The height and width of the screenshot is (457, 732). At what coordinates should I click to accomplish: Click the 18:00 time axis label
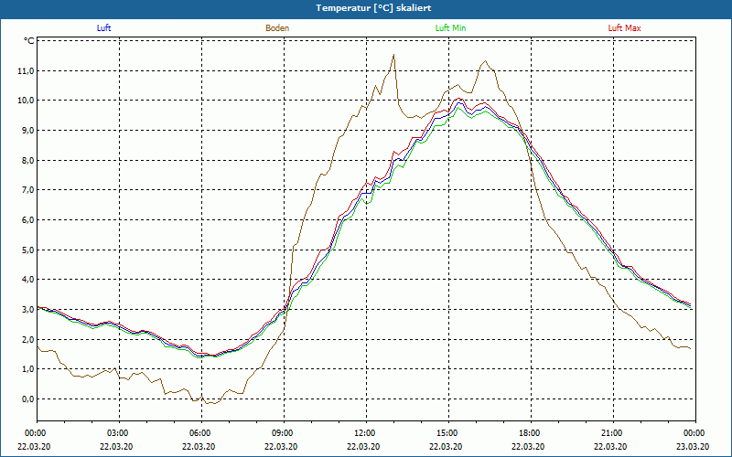pos(529,433)
